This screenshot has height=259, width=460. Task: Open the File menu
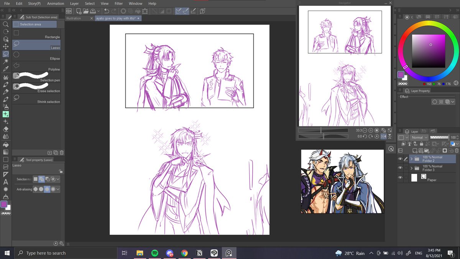[7, 3]
